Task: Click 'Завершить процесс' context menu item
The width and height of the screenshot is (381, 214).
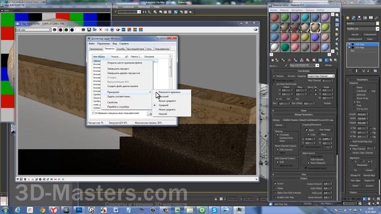Action: (x=126, y=69)
